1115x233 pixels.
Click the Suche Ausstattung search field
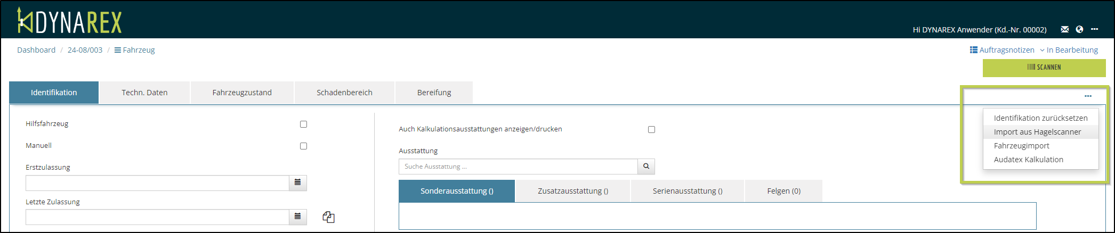click(x=518, y=167)
